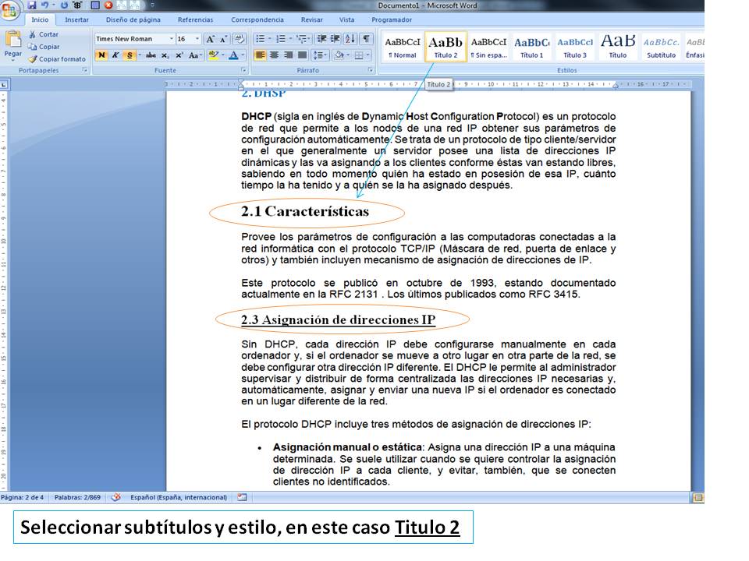Screen dimensions: 749x561
Task: Toggle bold (N)
Action: pos(101,55)
